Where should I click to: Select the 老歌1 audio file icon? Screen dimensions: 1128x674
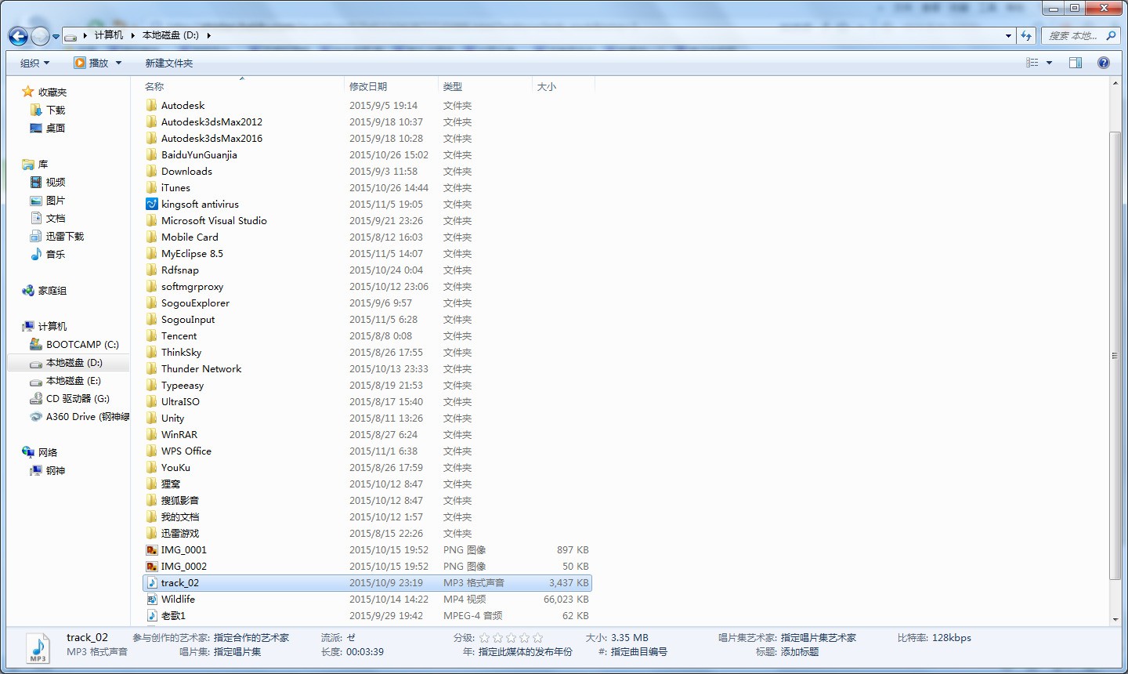(152, 615)
